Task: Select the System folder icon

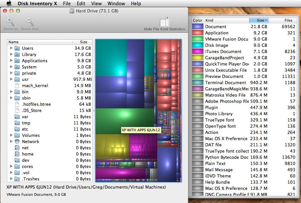Action: pyautogui.click(x=17, y=67)
